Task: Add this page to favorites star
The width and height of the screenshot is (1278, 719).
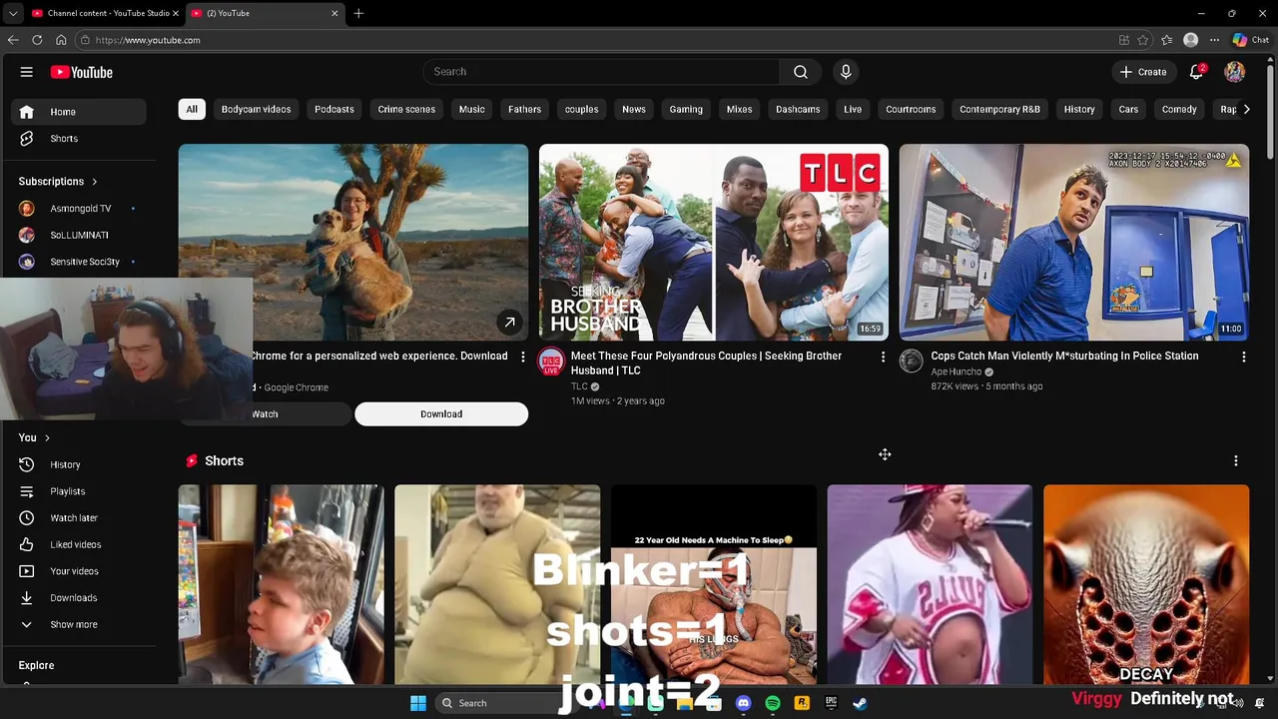Action: click(x=1143, y=40)
